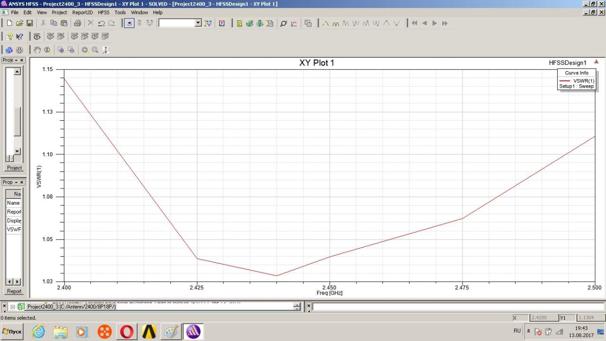This screenshot has width=606, height=341.
Task: Click the What's This help cursor icon
Action: pos(19,36)
